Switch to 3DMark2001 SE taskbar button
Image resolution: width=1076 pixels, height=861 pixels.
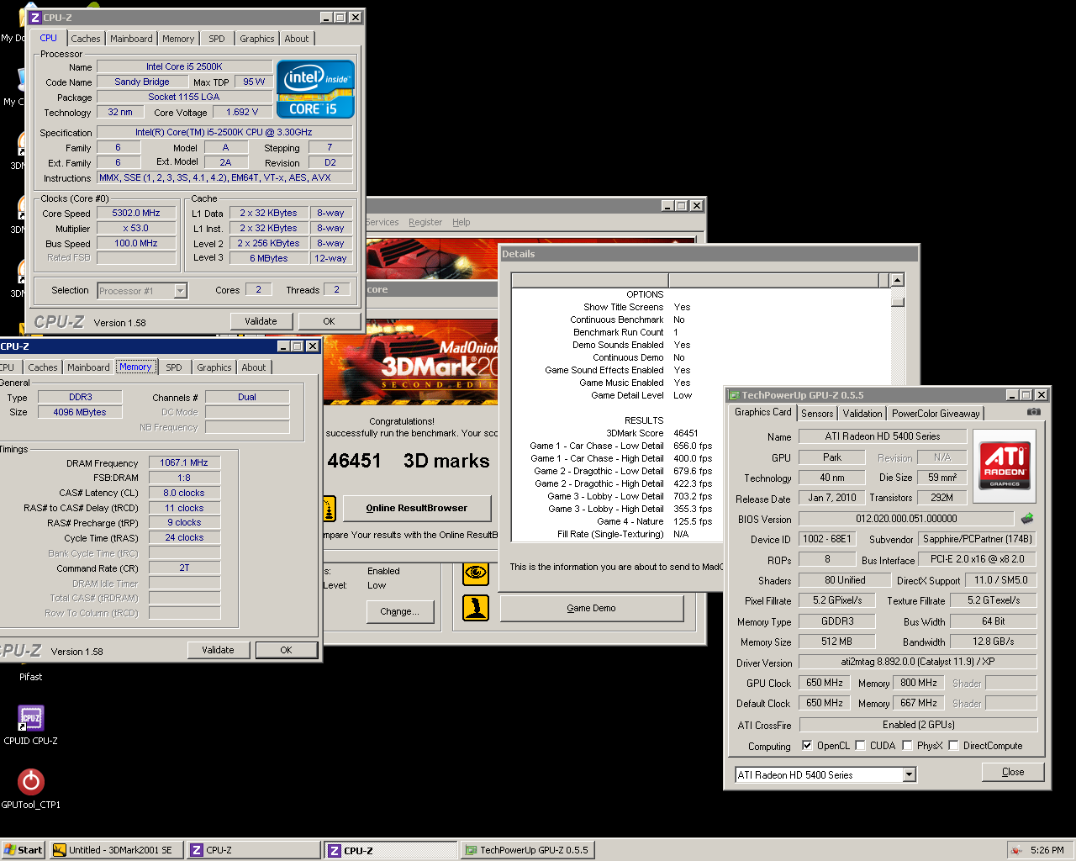click(x=117, y=850)
